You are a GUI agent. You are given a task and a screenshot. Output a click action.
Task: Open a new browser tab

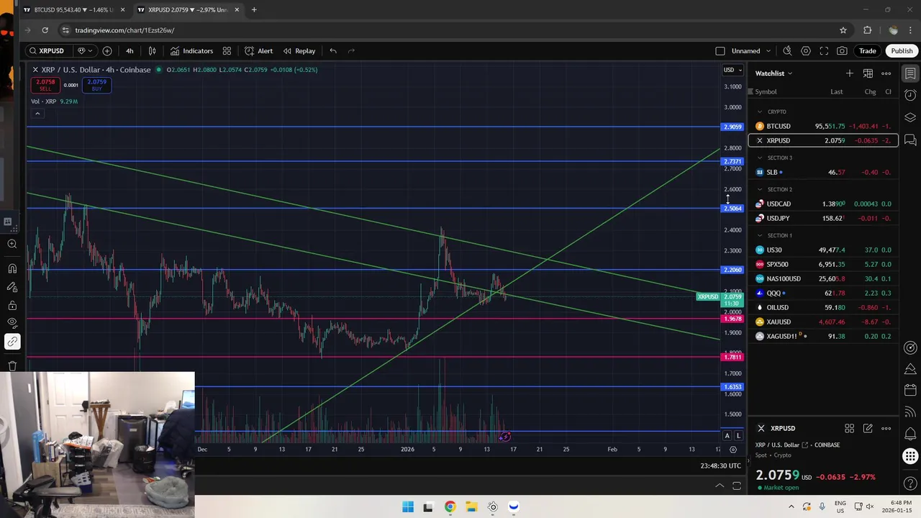pyautogui.click(x=254, y=10)
